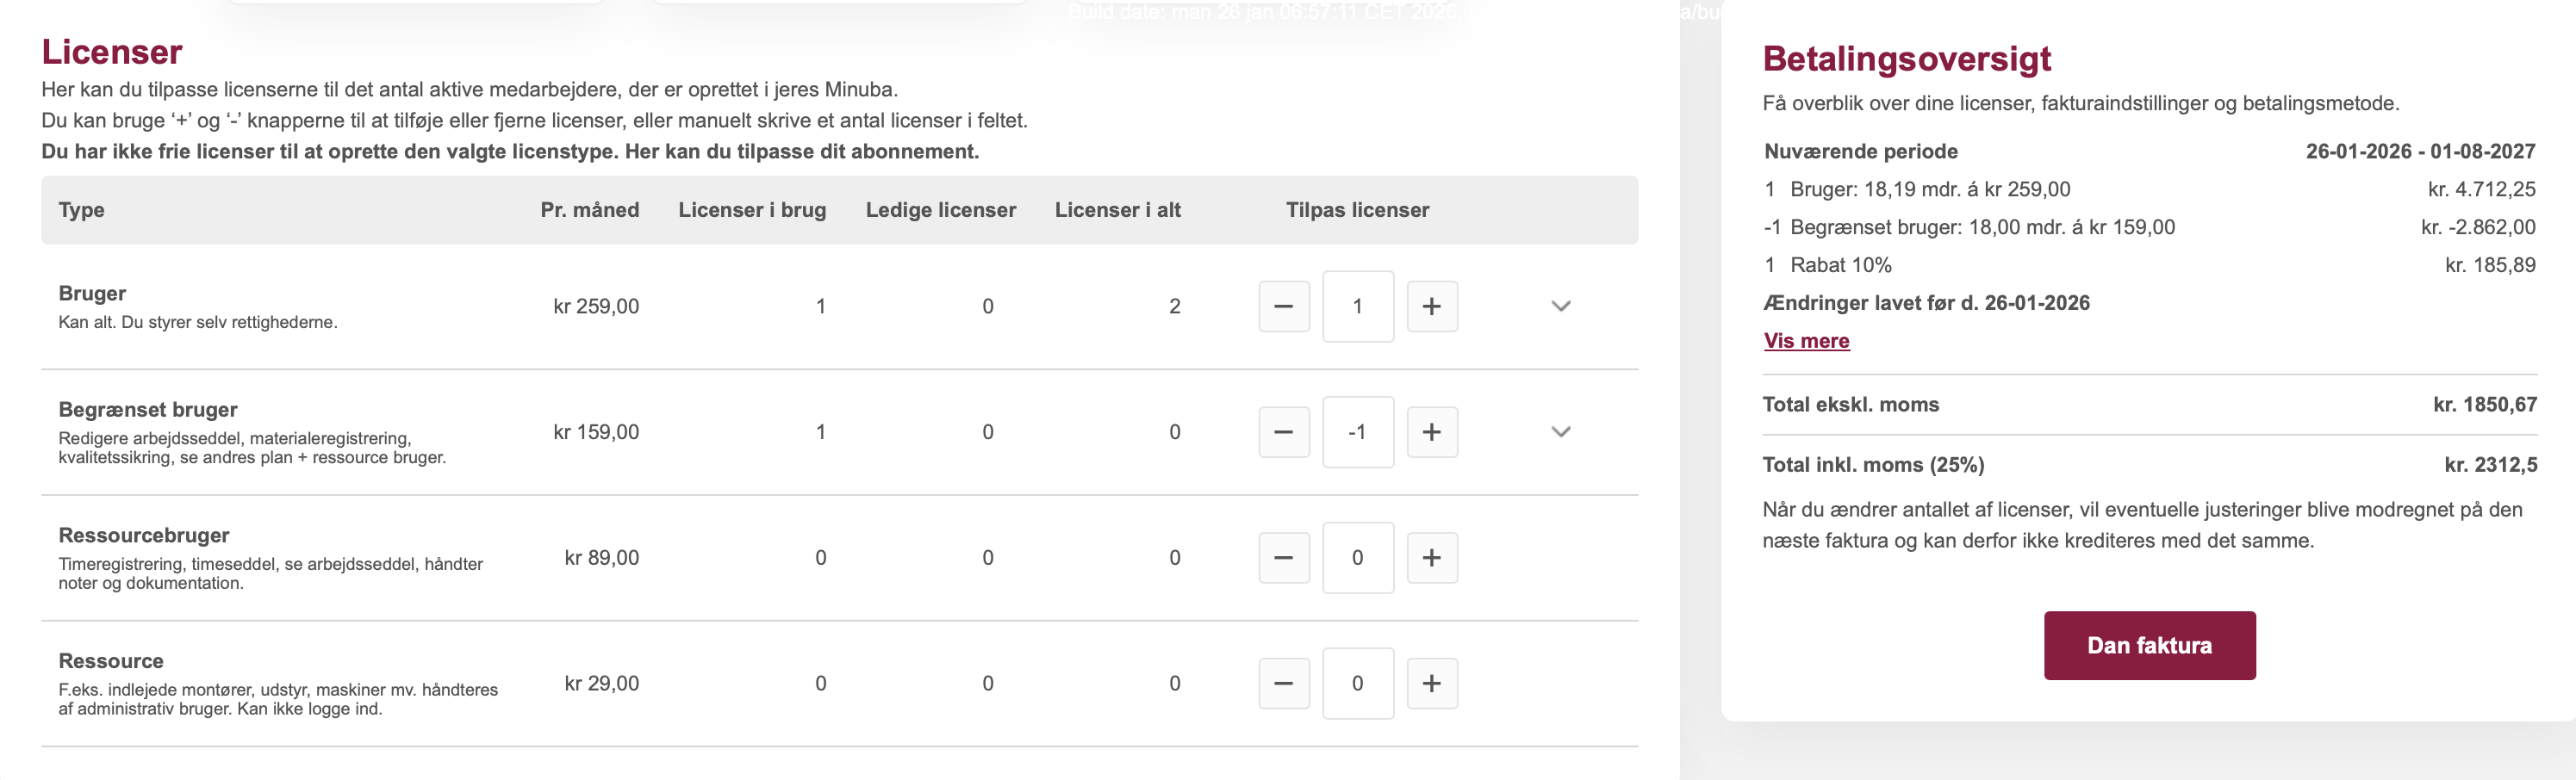Decrease Begrænset bruger license count

[1284, 432]
